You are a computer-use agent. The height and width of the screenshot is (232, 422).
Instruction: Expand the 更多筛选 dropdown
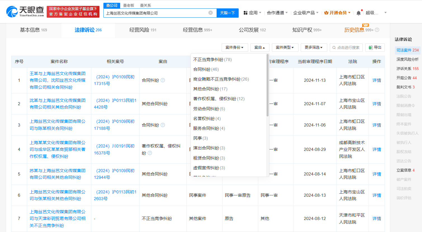pyautogui.click(x=314, y=48)
